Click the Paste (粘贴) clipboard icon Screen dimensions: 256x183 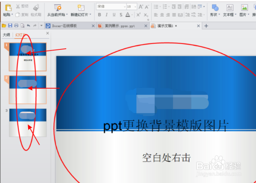tap(8, 8)
